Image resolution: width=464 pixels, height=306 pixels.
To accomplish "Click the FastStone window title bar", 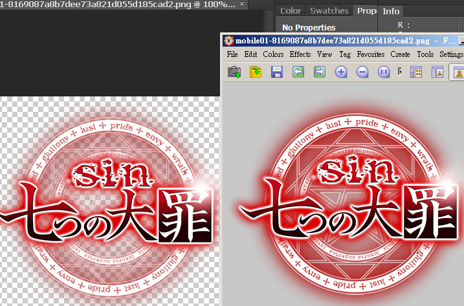I will click(343, 41).
